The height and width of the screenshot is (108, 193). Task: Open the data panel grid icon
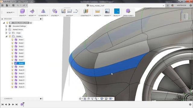(x=2, y=5)
